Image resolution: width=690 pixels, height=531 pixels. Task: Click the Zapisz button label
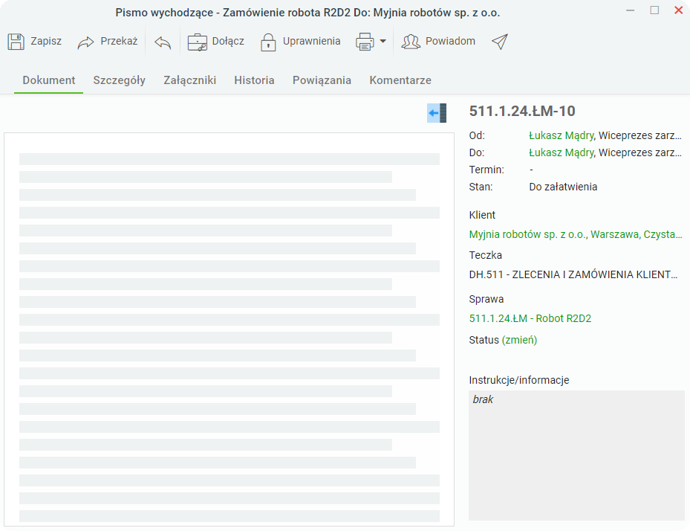coord(46,41)
